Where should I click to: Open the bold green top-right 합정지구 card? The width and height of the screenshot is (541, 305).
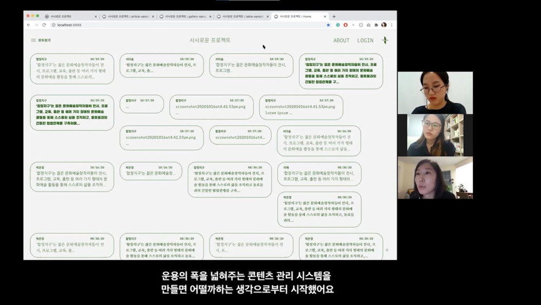[x=341, y=71]
